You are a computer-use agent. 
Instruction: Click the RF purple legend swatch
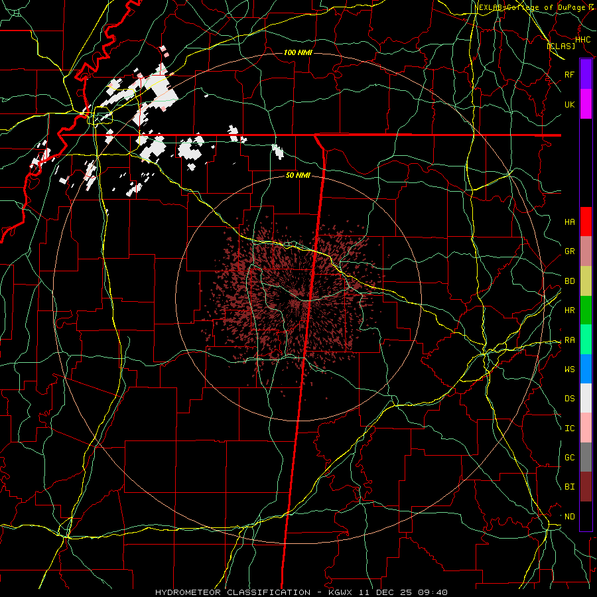[586, 74]
